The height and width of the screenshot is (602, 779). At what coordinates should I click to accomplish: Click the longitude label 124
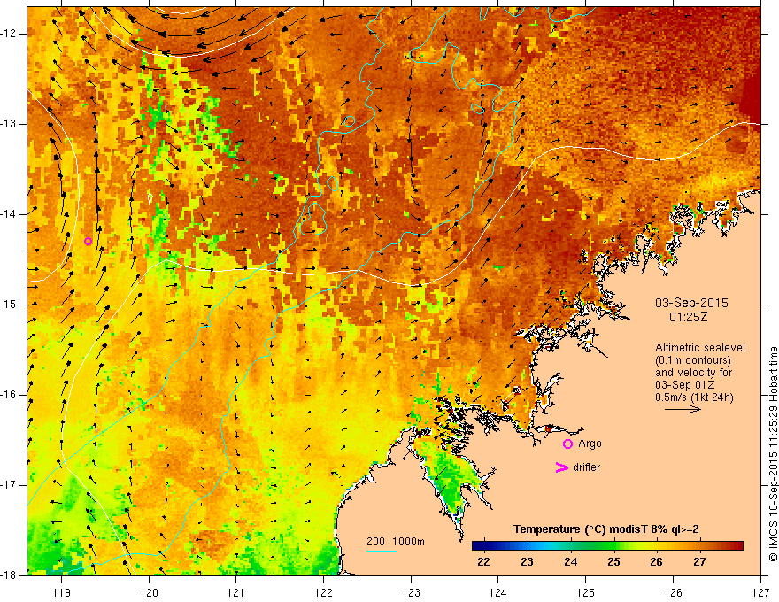click(498, 592)
